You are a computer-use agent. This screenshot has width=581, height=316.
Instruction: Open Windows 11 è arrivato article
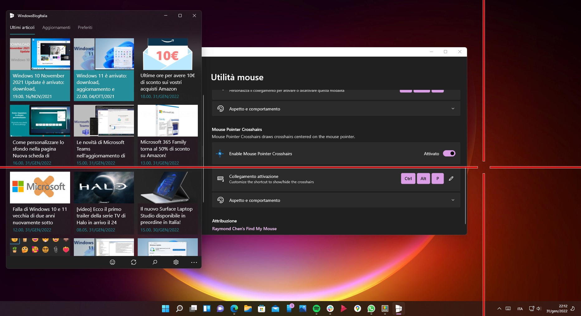pyautogui.click(x=104, y=70)
